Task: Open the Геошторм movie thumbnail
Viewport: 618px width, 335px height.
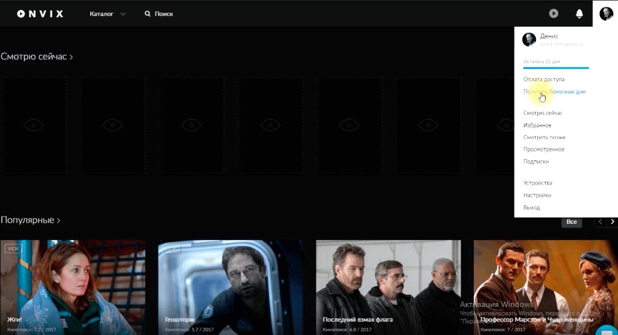Action: (x=230, y=287)
